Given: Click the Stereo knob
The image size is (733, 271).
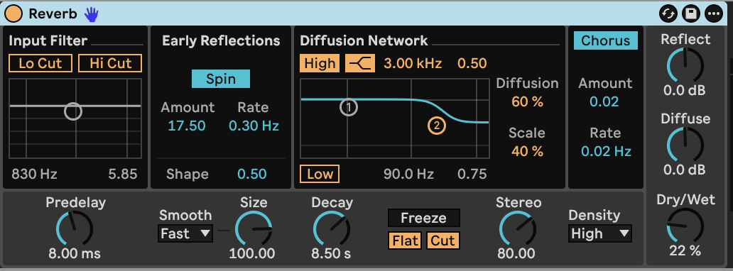Looking at the screenshot, I should coord(518,229).
